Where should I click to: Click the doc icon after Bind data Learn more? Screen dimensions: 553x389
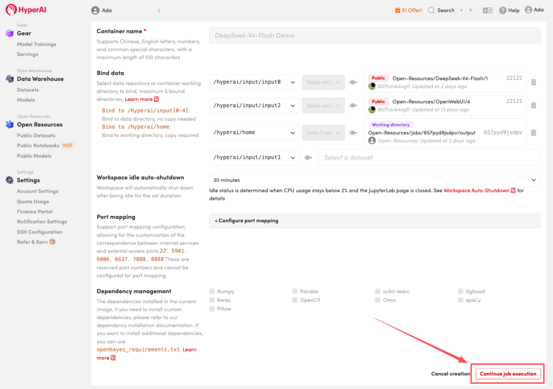[157, 99]
